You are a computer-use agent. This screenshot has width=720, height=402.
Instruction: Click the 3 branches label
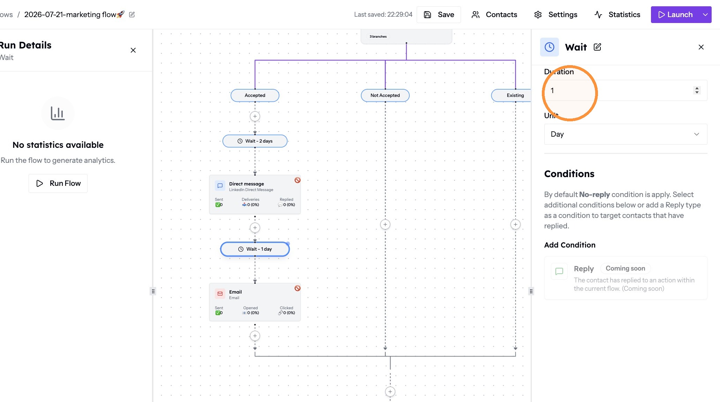coord(378,37)
